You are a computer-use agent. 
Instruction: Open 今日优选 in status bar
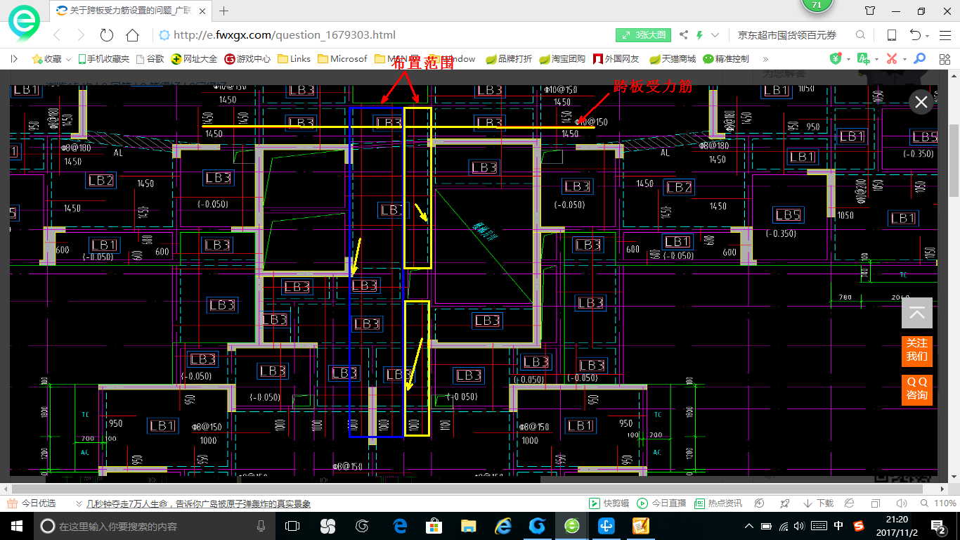32,503
